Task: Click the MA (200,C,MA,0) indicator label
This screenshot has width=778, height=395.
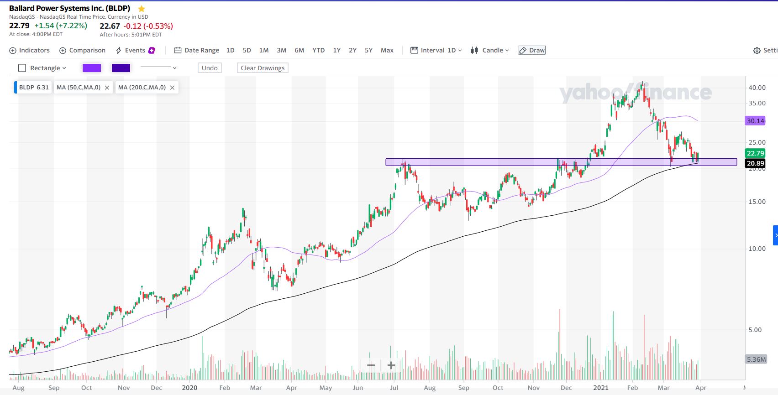Action: point(142,87)
